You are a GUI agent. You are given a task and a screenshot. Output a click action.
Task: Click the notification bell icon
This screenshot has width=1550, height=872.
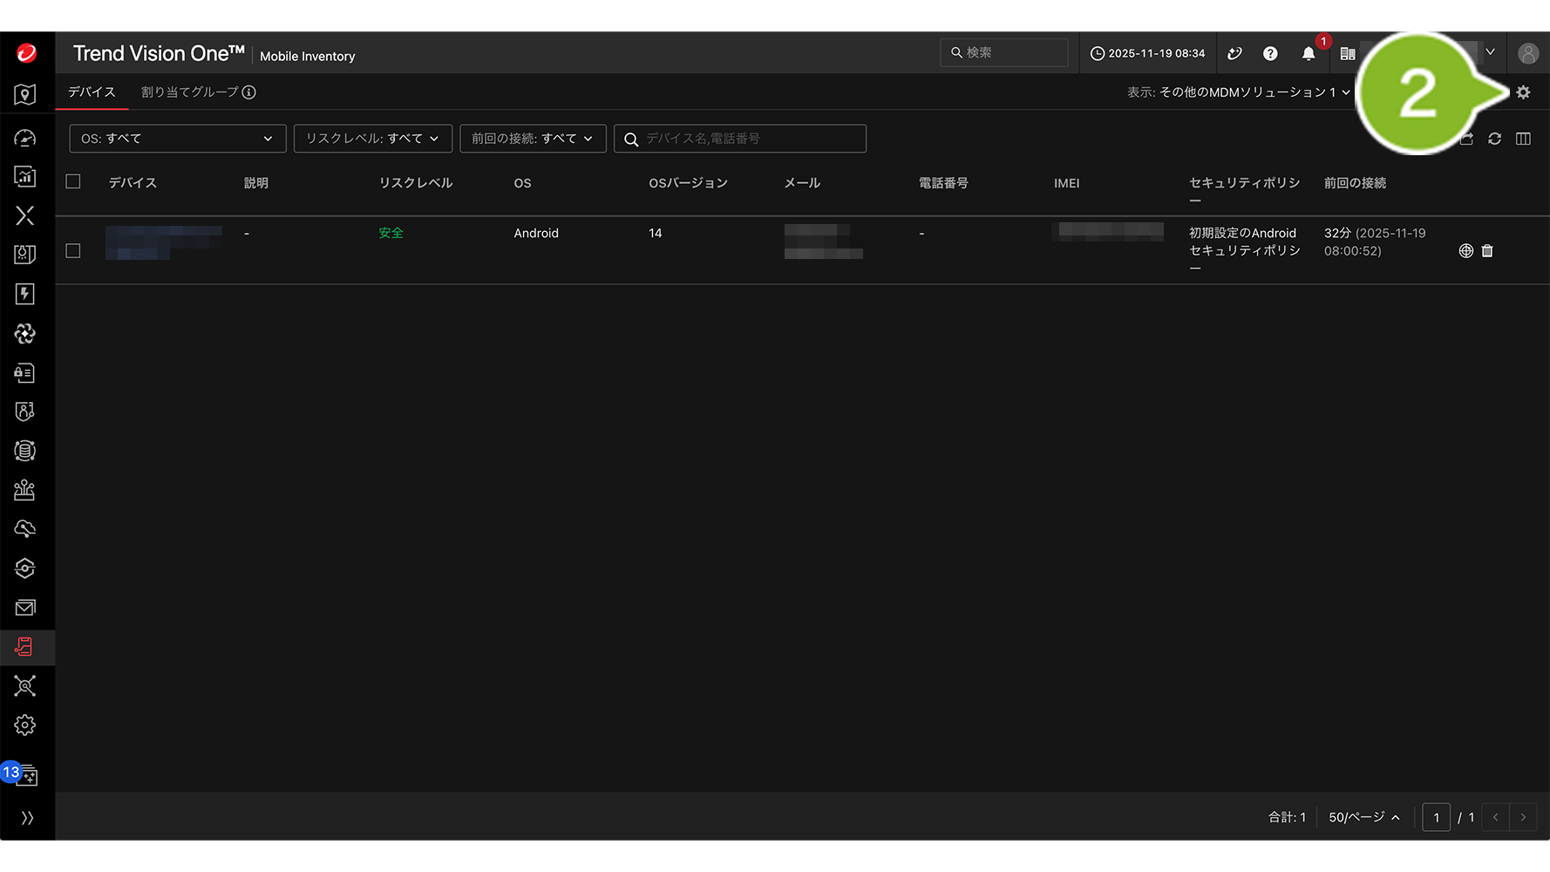[1308, 54]
